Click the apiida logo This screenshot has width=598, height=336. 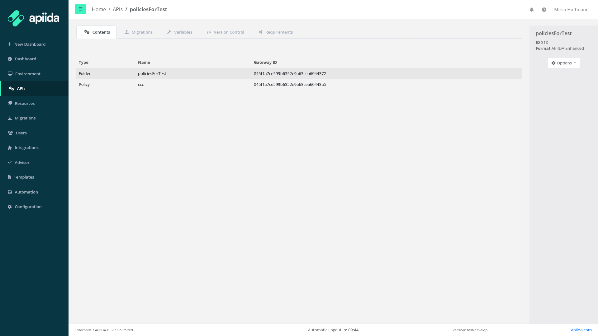pos(34,18)
